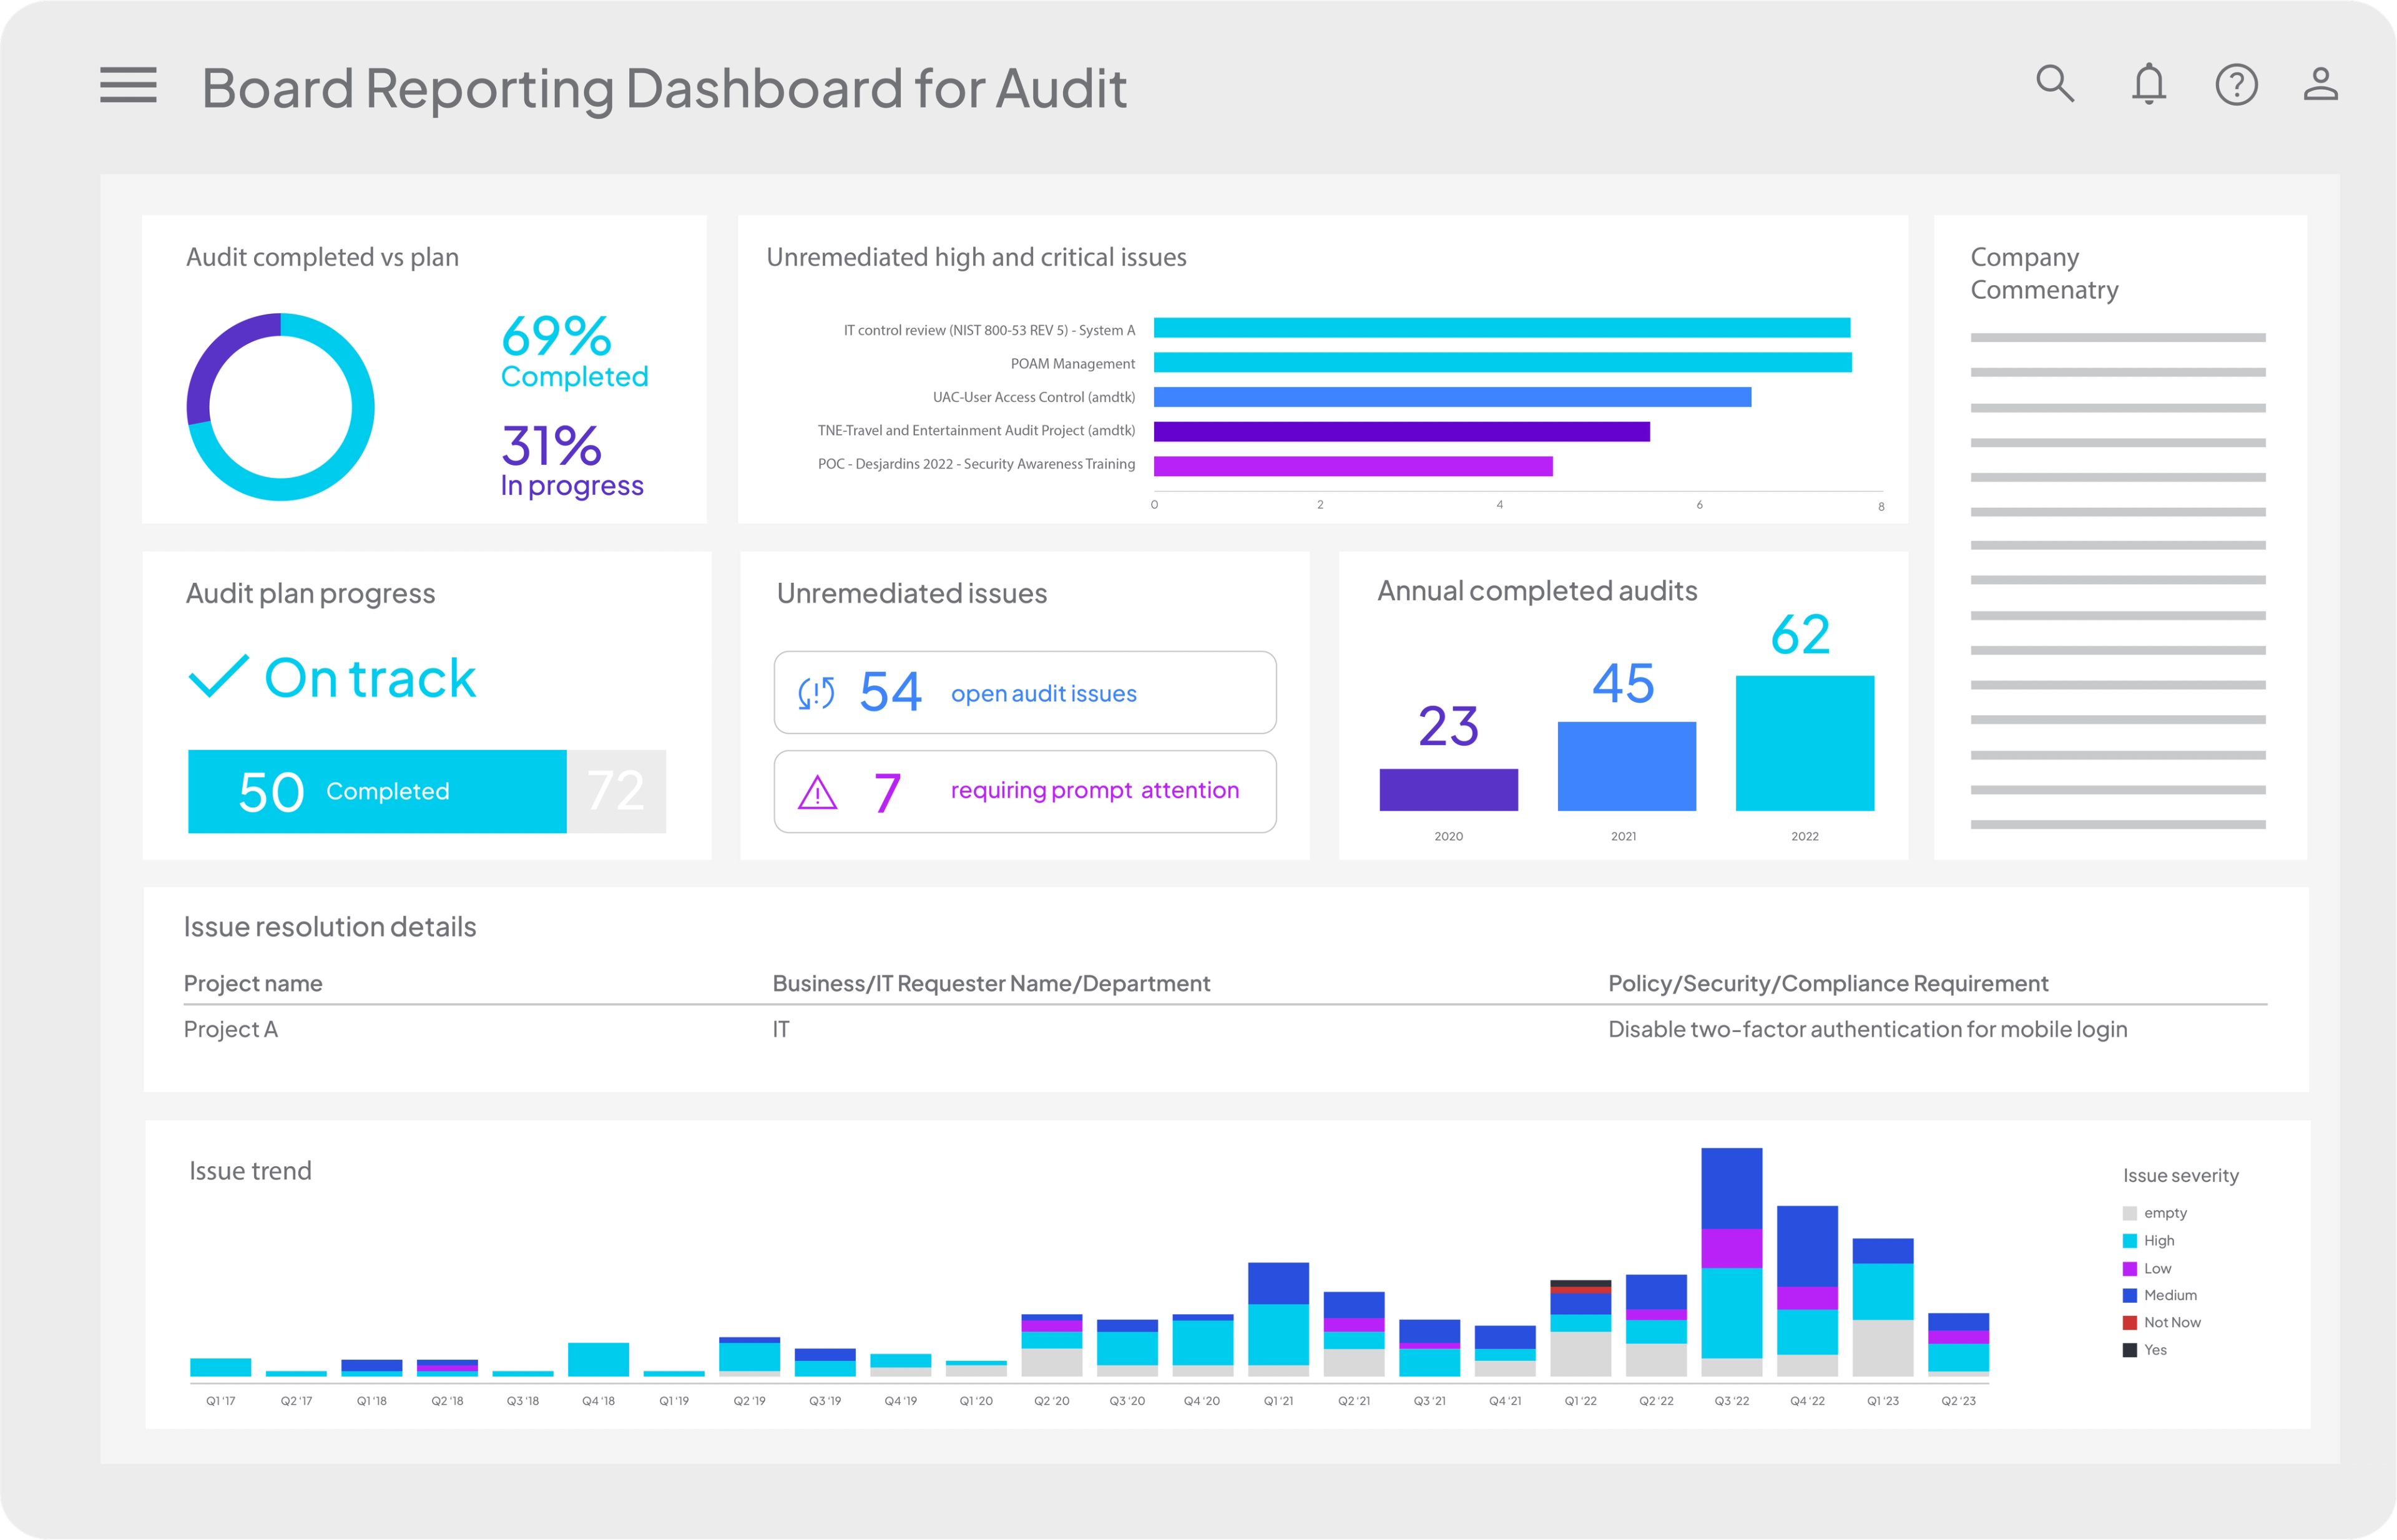Click the Project name column header

point(253,983)
